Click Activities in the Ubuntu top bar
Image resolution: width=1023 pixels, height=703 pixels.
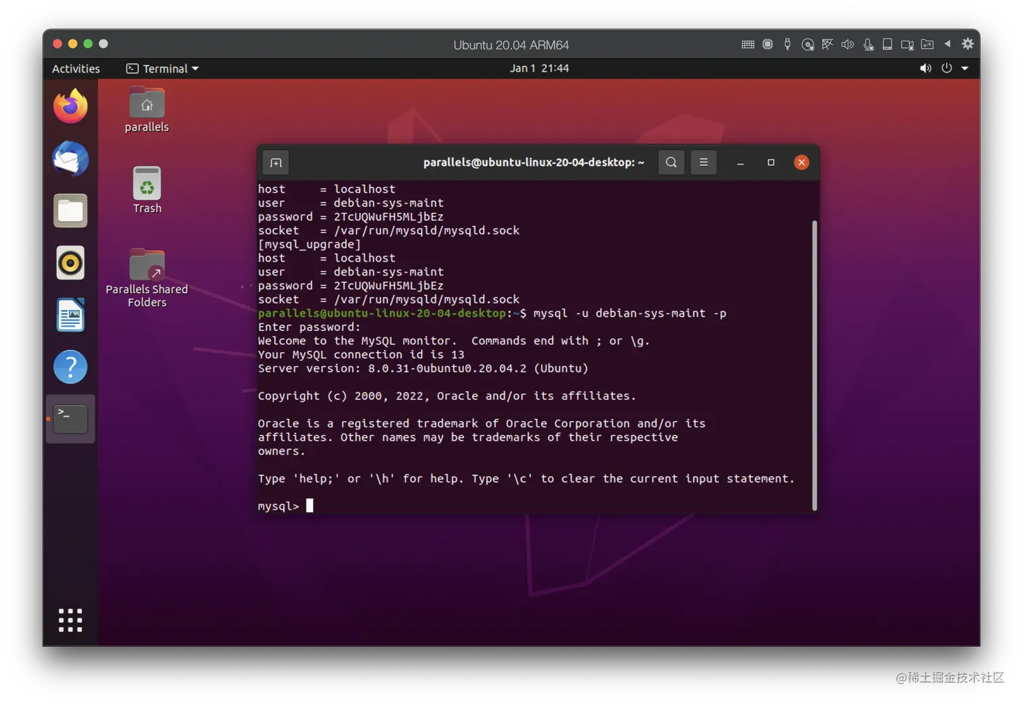[x=76, y=68]
